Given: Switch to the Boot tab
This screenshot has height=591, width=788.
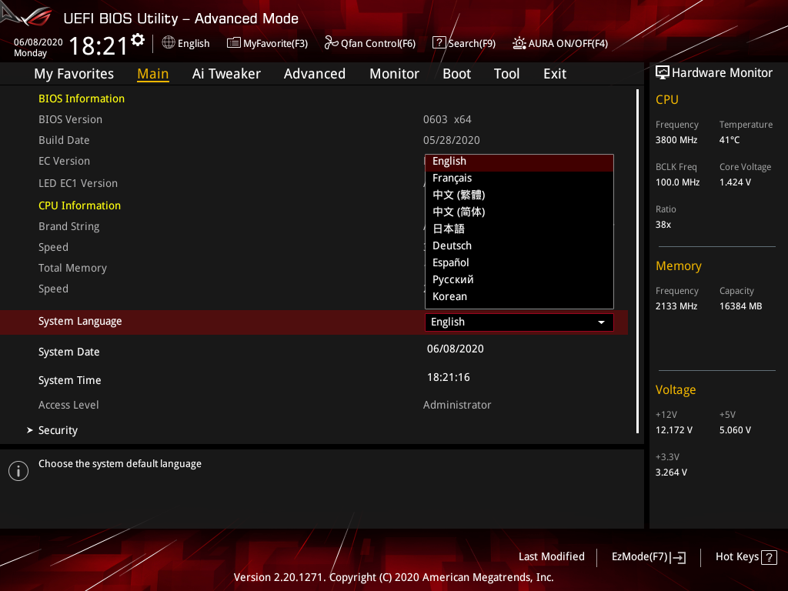Looking at the screenshot, I should pos(456,74).
